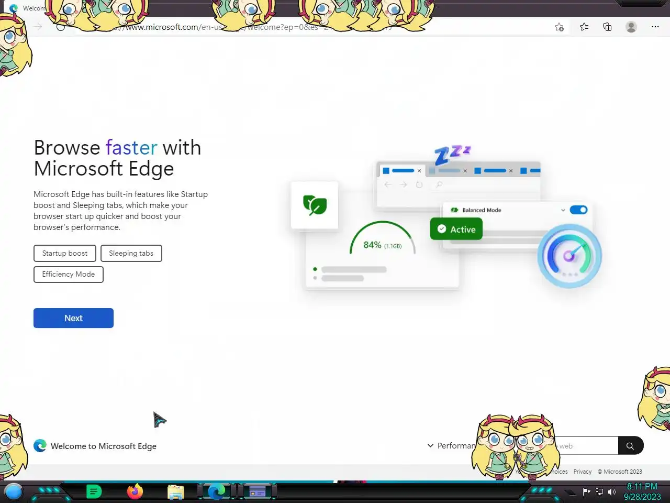Click the Welcome to Microsoft Edge text
Image resolution: width=670 pixels, height=503 pixels.
point(104,446)
